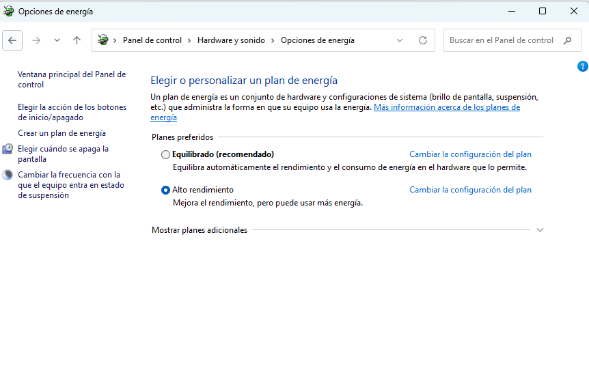Click Panel de control breadcrumb
Image resolution: width=589 pixels, height=381 pixels.
[x=152, y=40]
